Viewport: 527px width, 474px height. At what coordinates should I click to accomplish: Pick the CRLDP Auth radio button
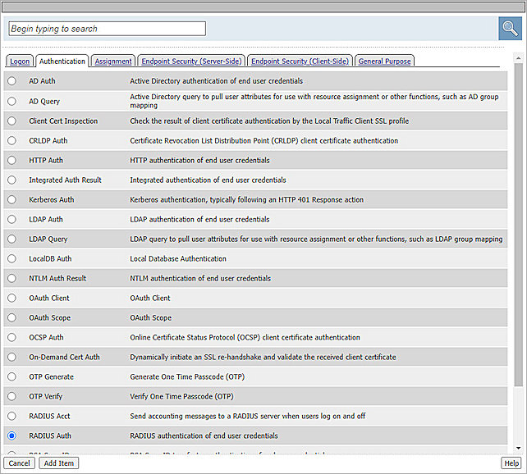click(11, 141)
